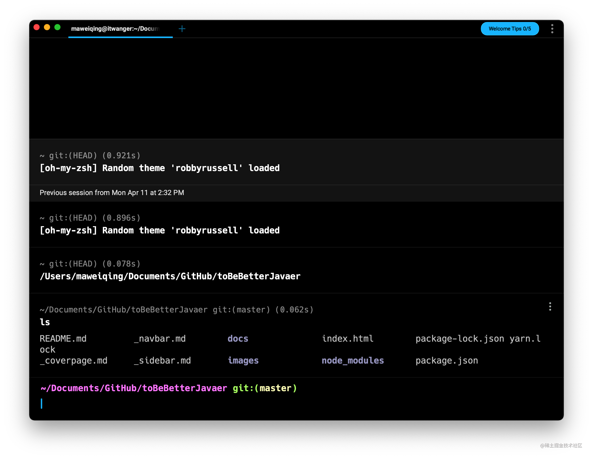Click the /Users/maweiqing/Documents path output
593x459 pixels.
coord(170,276)
